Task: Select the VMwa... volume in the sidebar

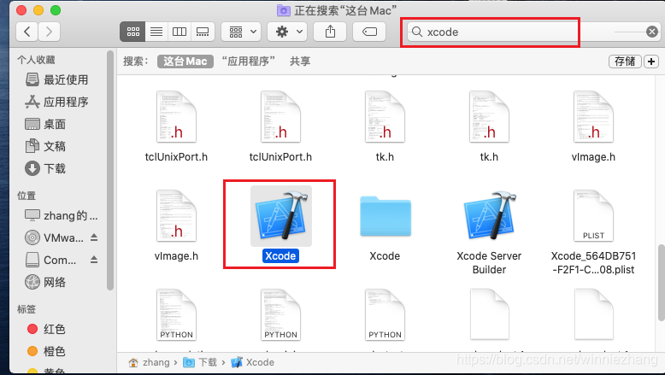Action: point(55,237)
